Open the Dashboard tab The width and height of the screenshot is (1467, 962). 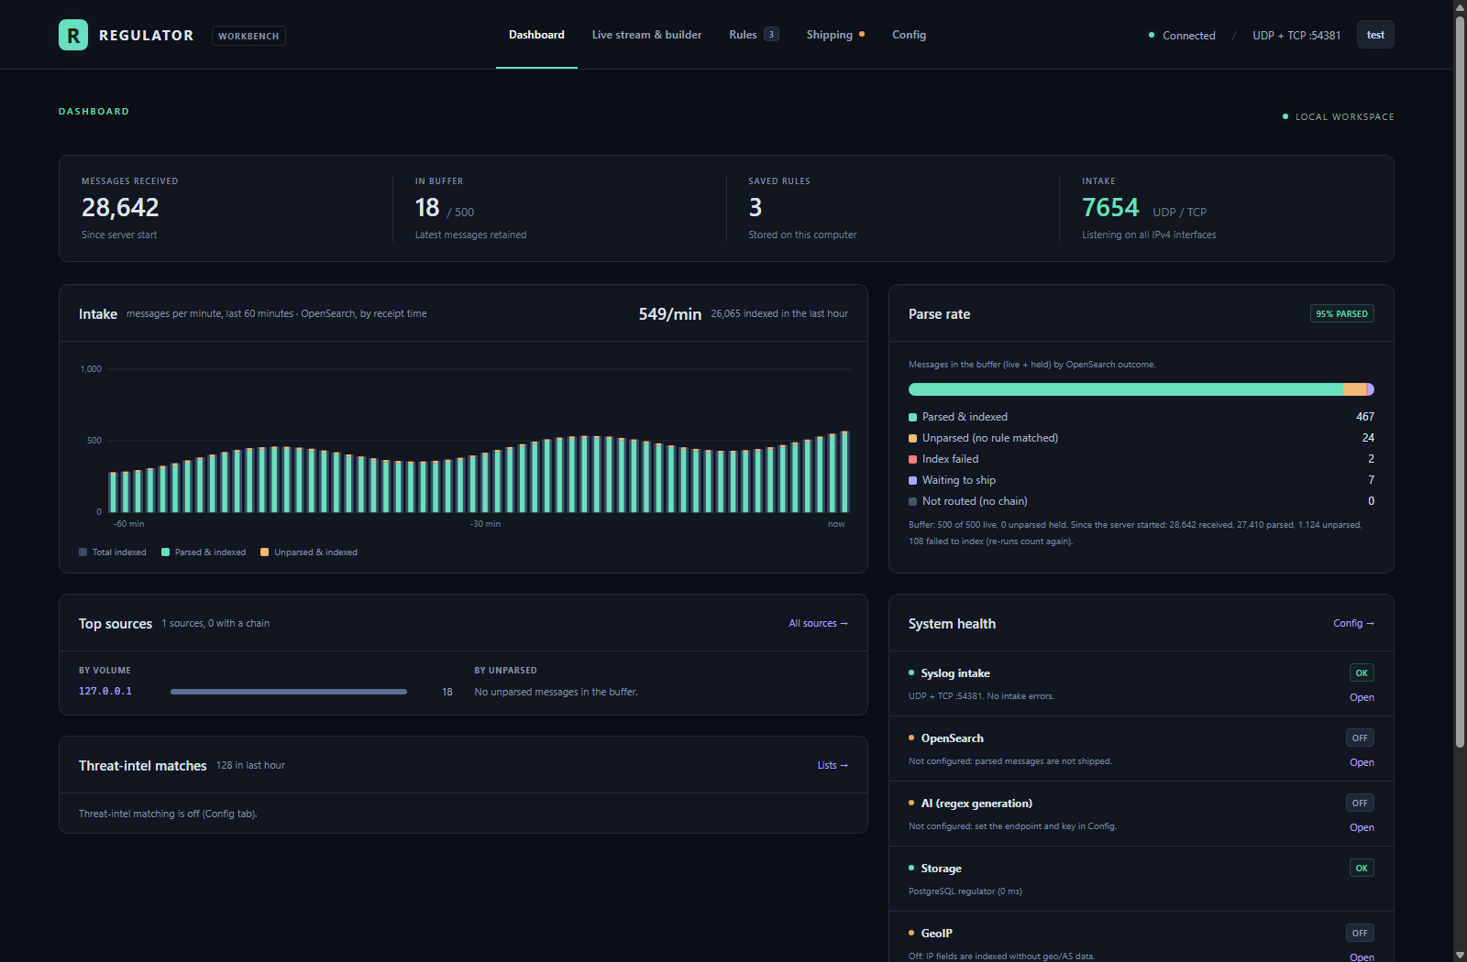[x=536, y=35]
